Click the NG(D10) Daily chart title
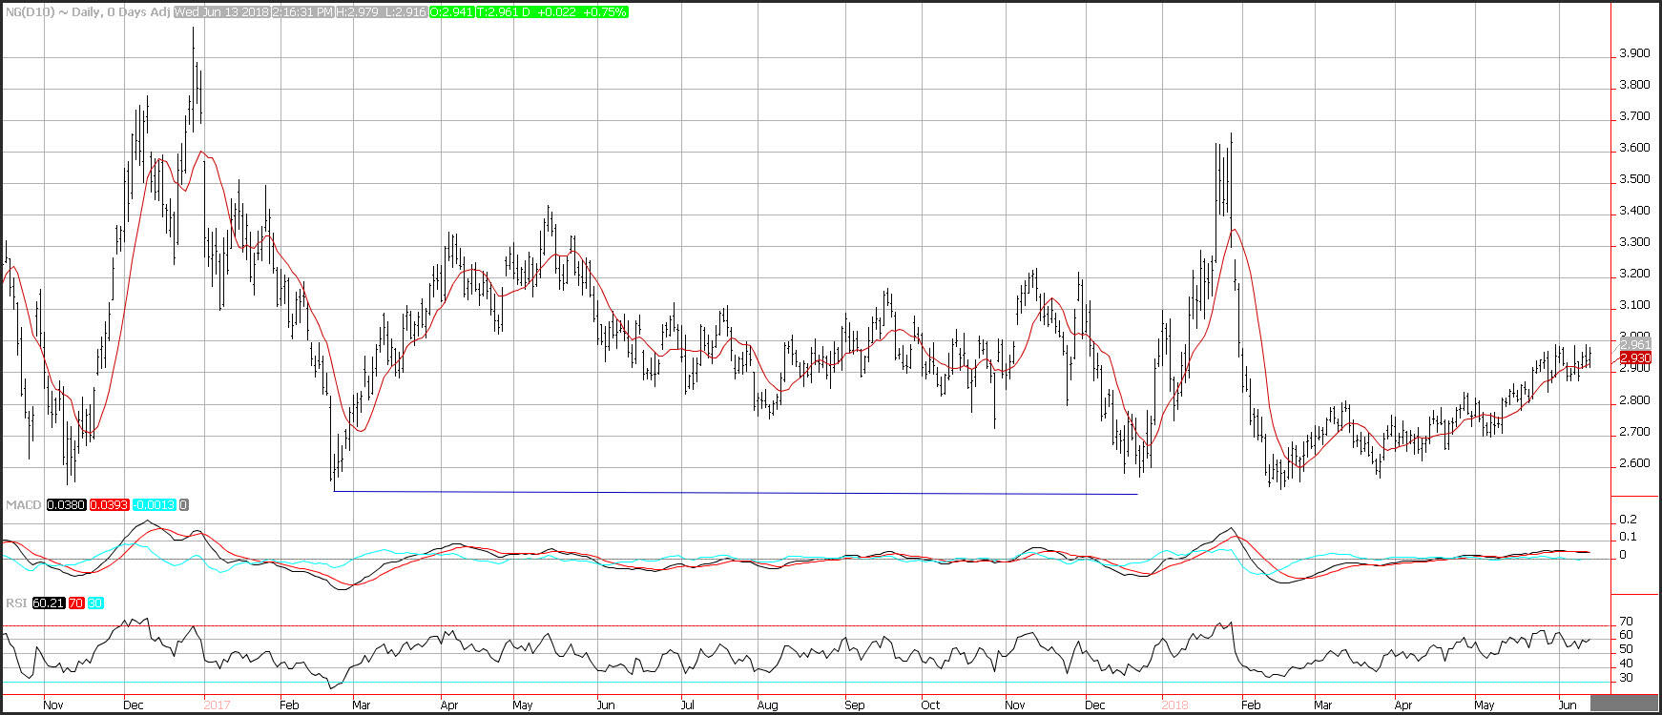The image size is (1662, 715). [x=88, y=12]
